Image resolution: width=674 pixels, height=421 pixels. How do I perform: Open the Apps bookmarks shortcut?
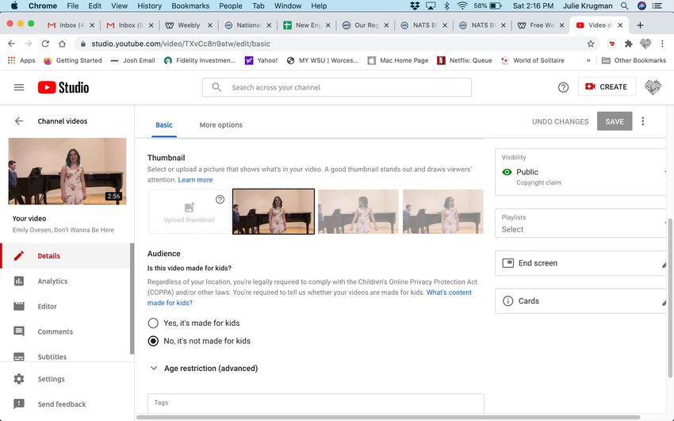pyautogui.click(x=21, y=60)
